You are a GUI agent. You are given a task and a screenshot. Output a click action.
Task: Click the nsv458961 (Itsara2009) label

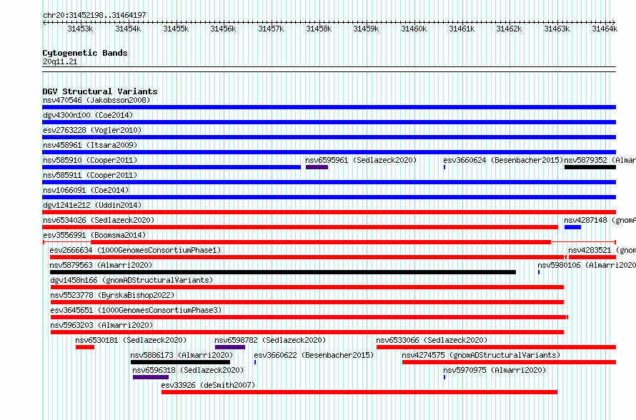[90, 145]
